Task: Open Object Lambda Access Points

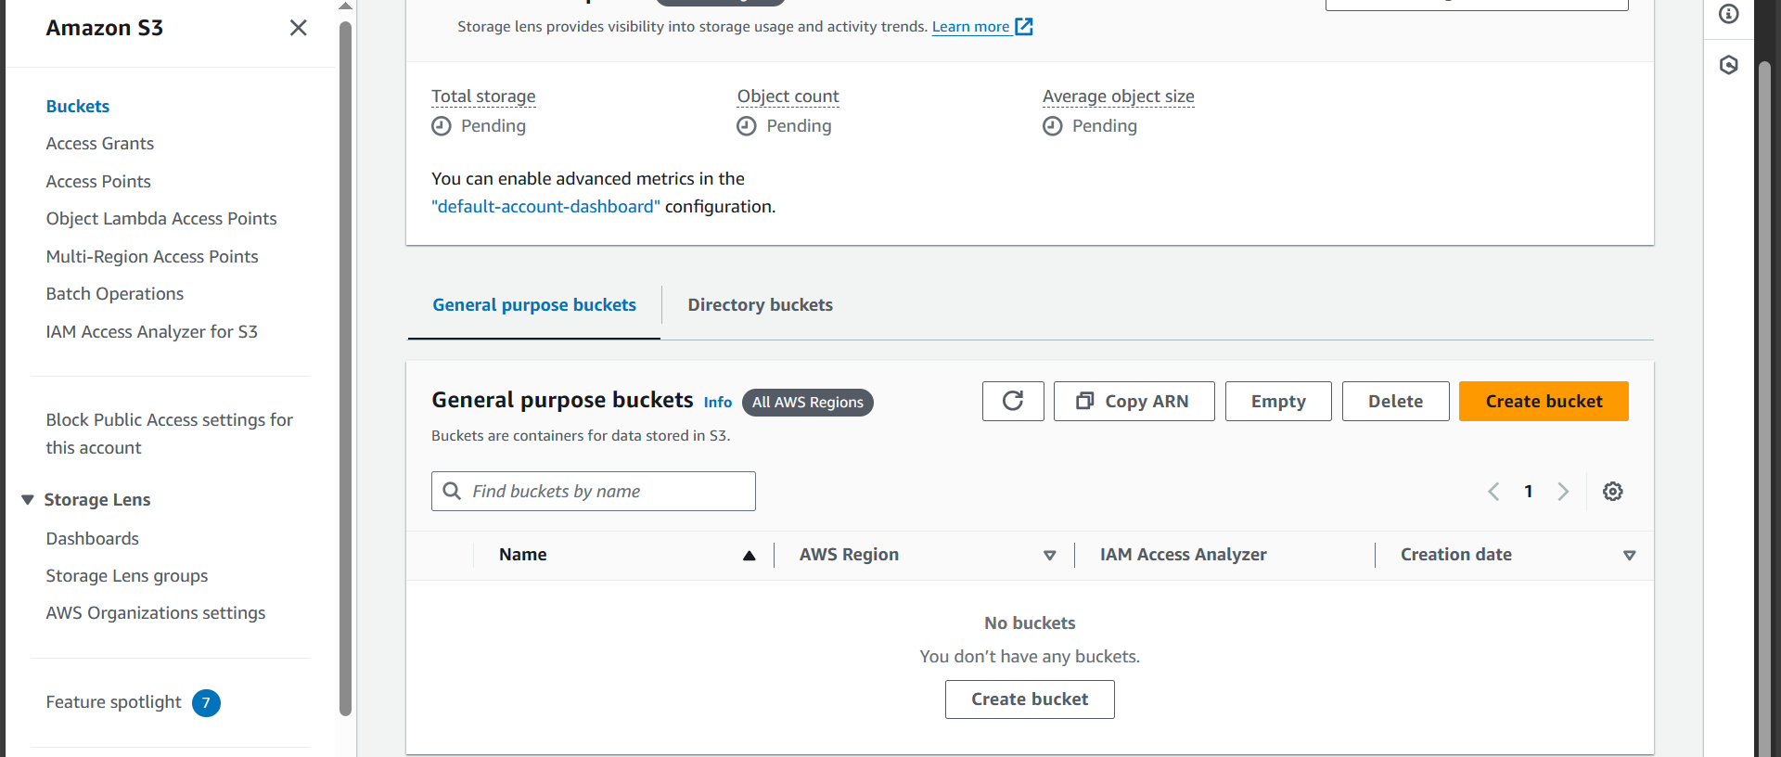Action: [161, 219]
